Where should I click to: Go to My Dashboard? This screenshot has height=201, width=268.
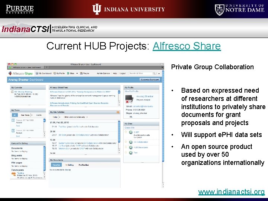pyautogui.click(x=44, y=73)
